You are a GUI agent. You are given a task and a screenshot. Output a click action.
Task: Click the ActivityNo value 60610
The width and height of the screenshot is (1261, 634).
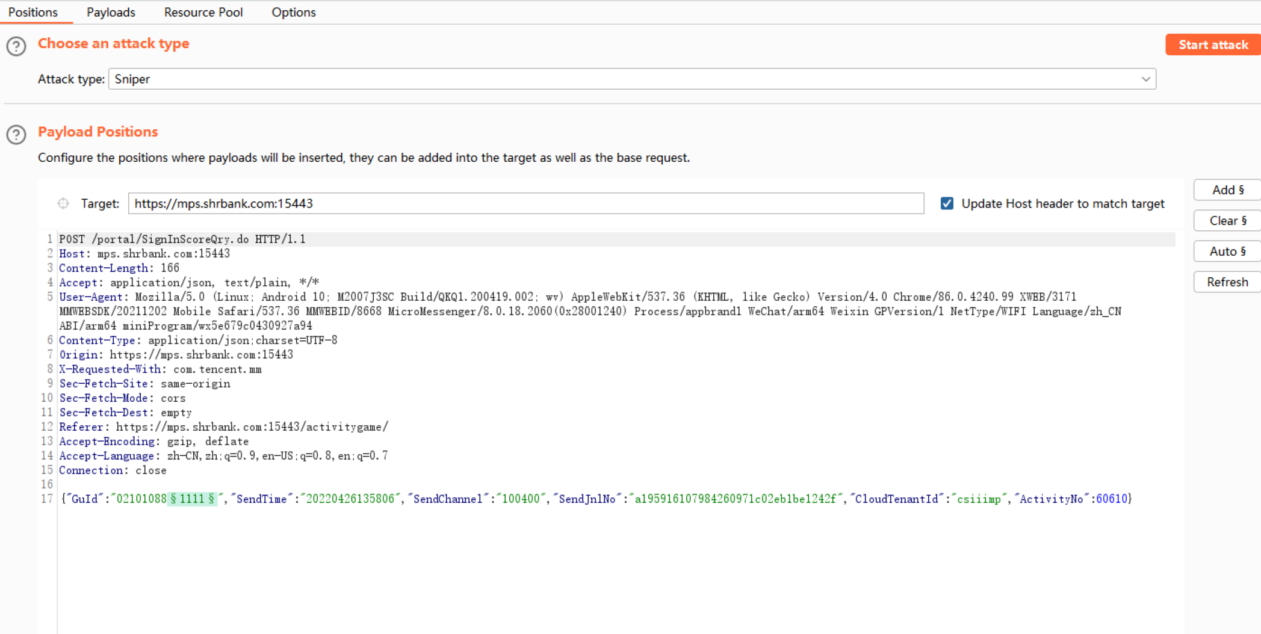(1111, 499)
